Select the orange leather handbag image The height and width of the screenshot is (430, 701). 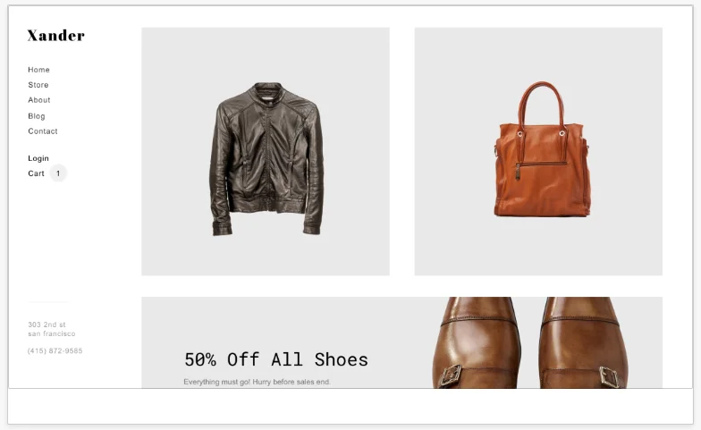(542, 149)
